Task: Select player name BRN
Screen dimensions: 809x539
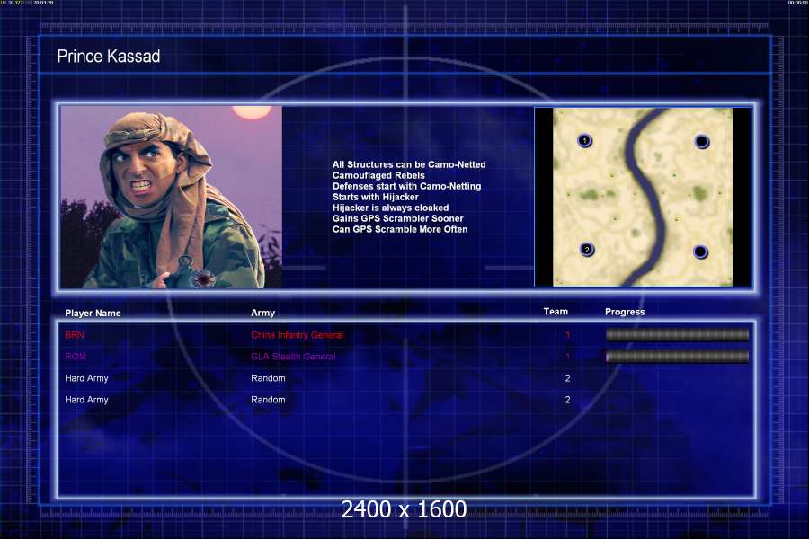Action: 75,335
